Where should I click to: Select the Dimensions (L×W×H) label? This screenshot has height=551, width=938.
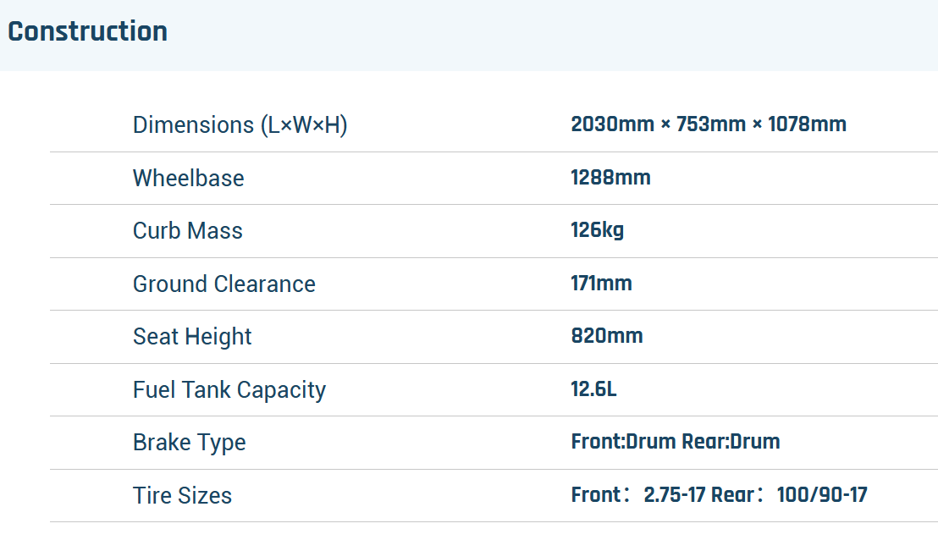pyautogui.click(x=240, y=125)
